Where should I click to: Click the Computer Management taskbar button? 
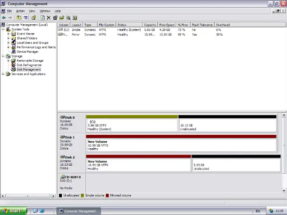[78, 211]
